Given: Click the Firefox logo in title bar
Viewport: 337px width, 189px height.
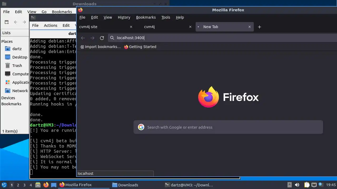Looking at the screenshot, I should click(x=80, y=10).
